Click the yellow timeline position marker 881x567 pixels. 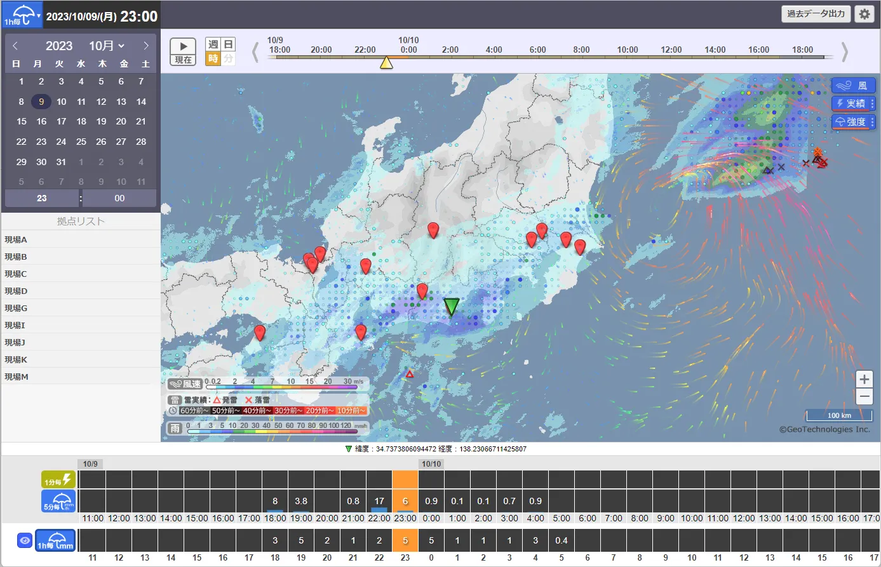coord(386,62)
